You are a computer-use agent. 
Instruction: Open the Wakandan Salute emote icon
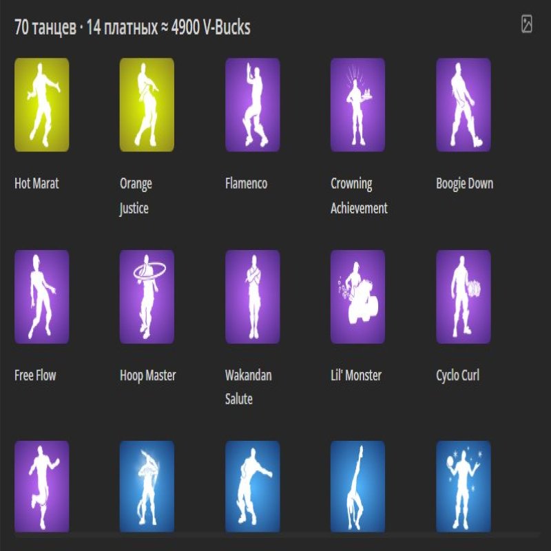[x=253, y=296]
